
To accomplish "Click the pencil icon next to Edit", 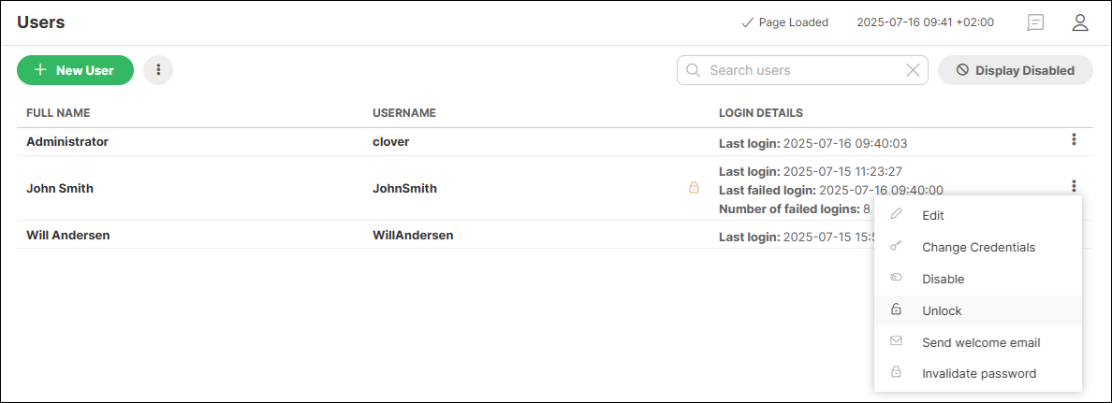I will 896,215.
